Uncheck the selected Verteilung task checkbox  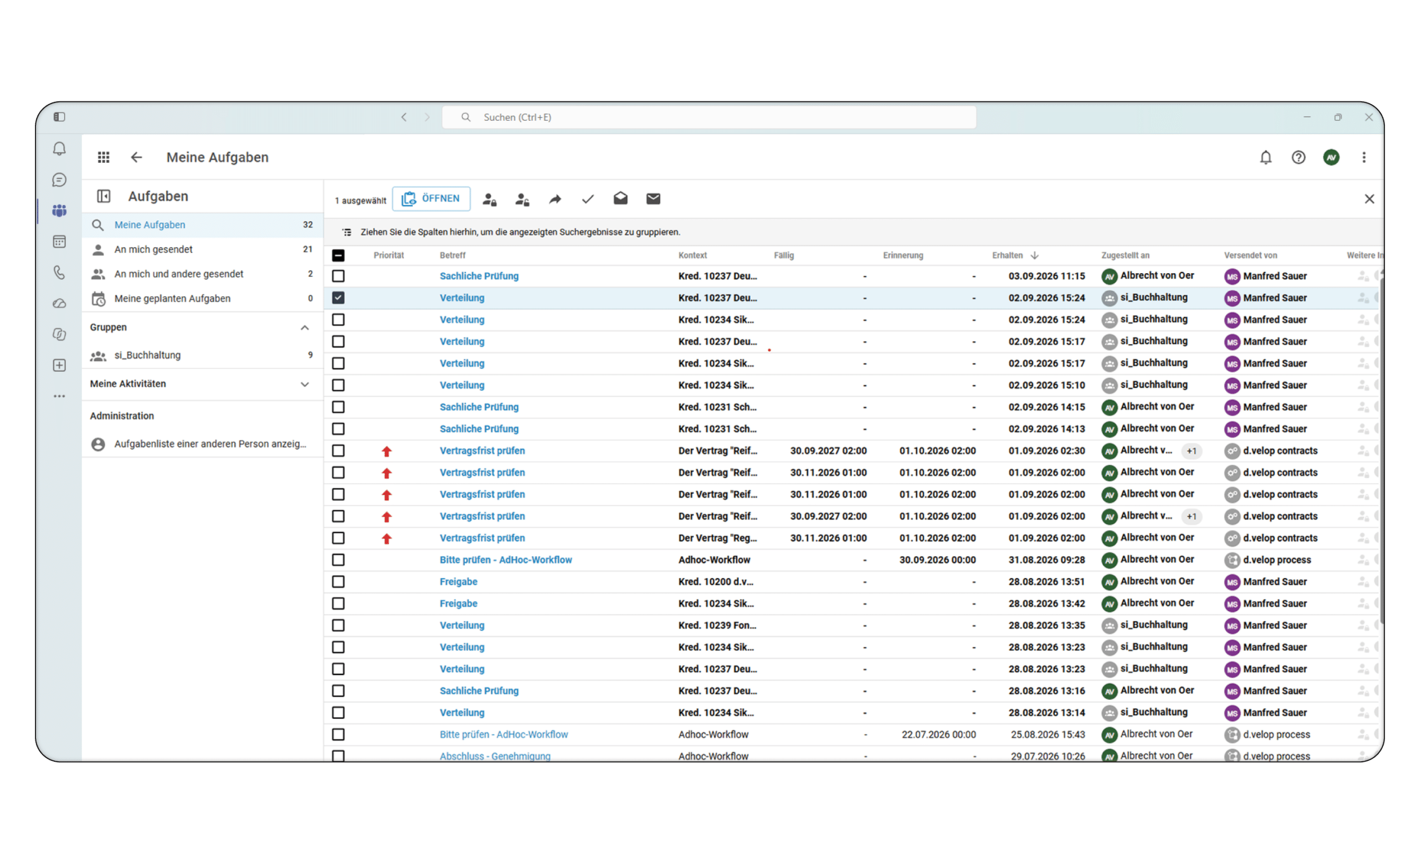point(338,298)
